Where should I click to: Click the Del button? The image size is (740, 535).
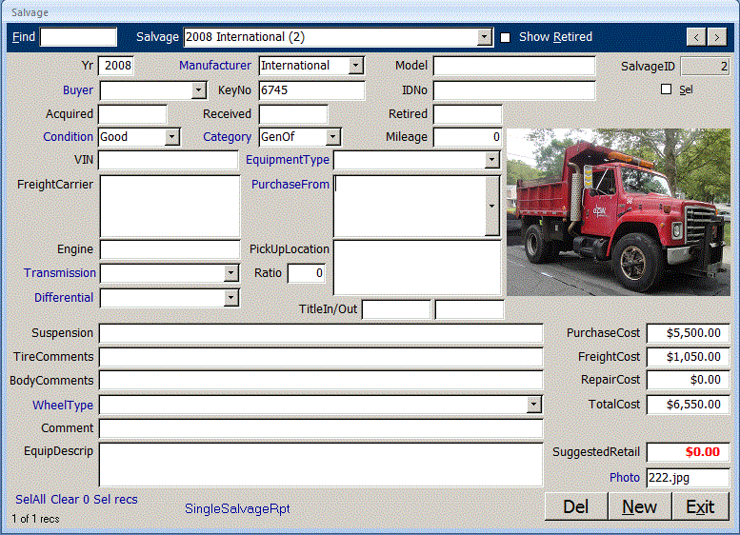click(x=575, y=506)
